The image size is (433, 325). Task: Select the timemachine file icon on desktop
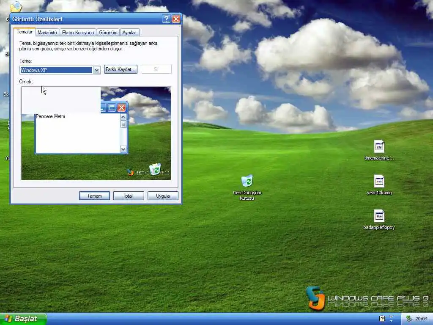(x=379, y=146)
